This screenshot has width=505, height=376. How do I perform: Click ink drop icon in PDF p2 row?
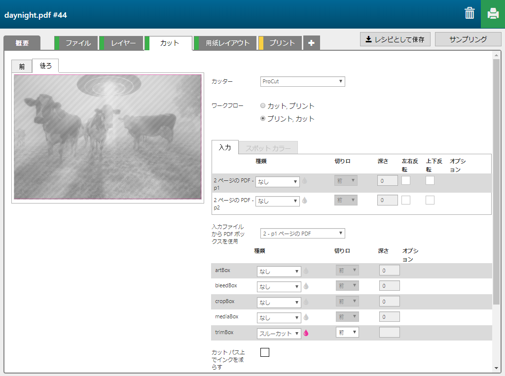pyautogui.click(x=304, y=201)
